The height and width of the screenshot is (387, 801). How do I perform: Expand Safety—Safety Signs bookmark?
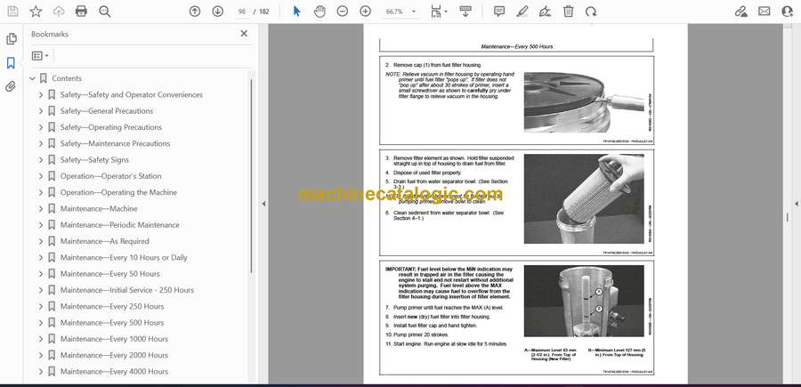click(41, 160)
